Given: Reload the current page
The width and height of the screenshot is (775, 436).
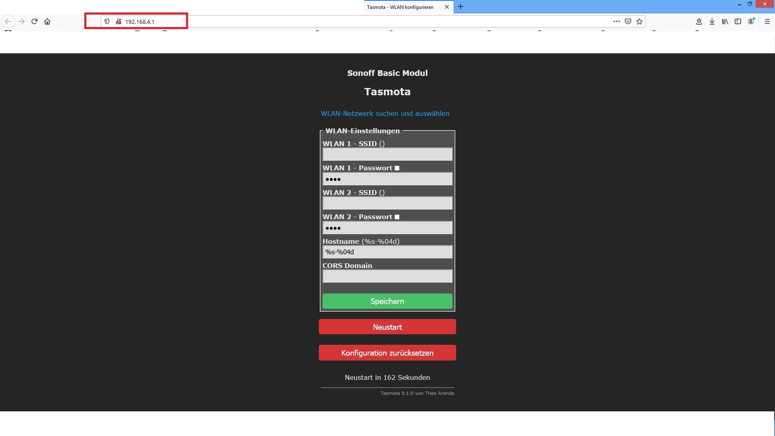Looking at the screenshot, I should (34, 21).
